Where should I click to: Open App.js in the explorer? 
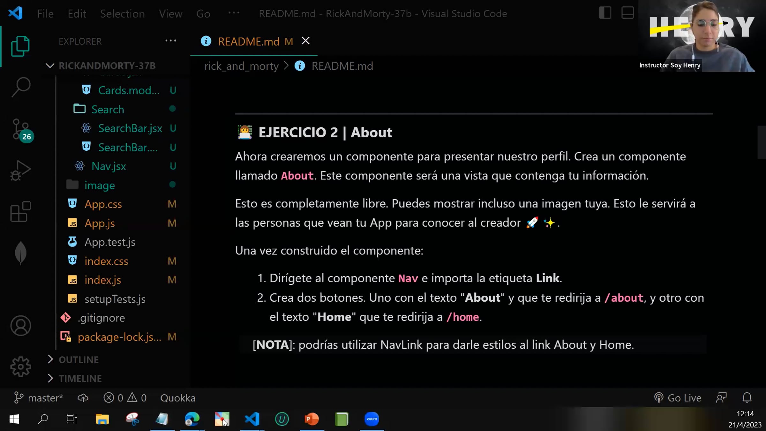tap(100, 223)
